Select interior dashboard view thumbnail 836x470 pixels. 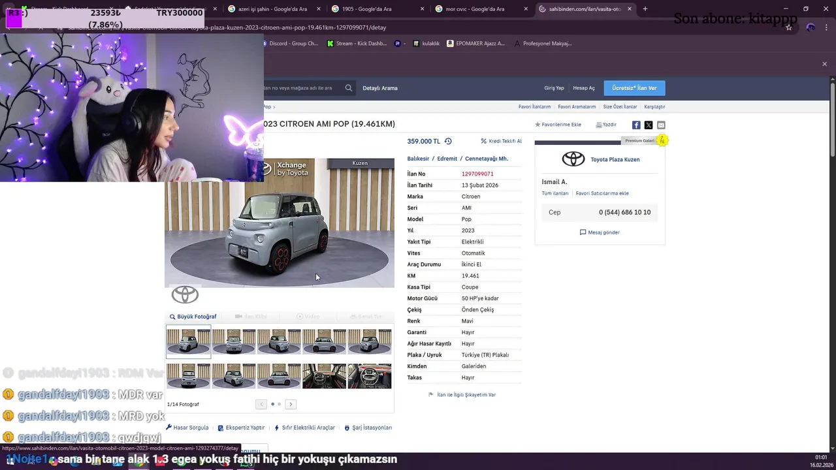[324, 376]
